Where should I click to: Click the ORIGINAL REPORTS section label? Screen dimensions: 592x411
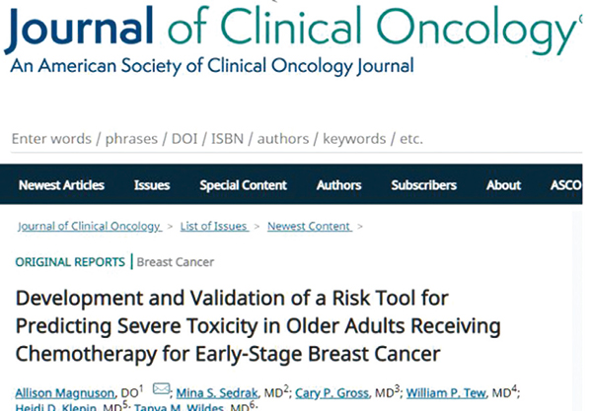(x=70, y=262)
